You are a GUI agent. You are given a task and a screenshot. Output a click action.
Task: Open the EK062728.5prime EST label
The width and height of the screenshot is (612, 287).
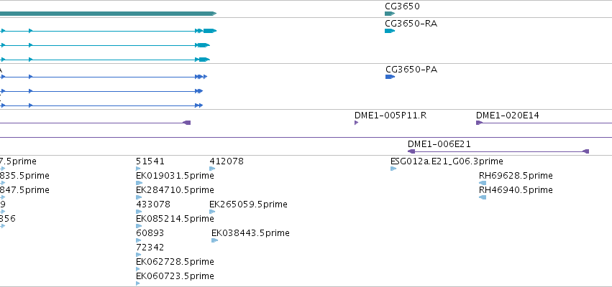pos(175,261)
